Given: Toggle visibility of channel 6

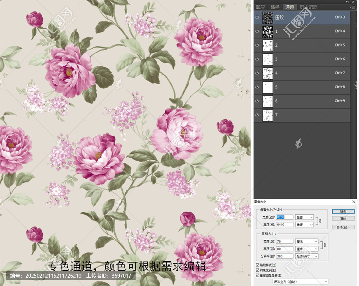Looking at the screenshot, I should point(257,101).
